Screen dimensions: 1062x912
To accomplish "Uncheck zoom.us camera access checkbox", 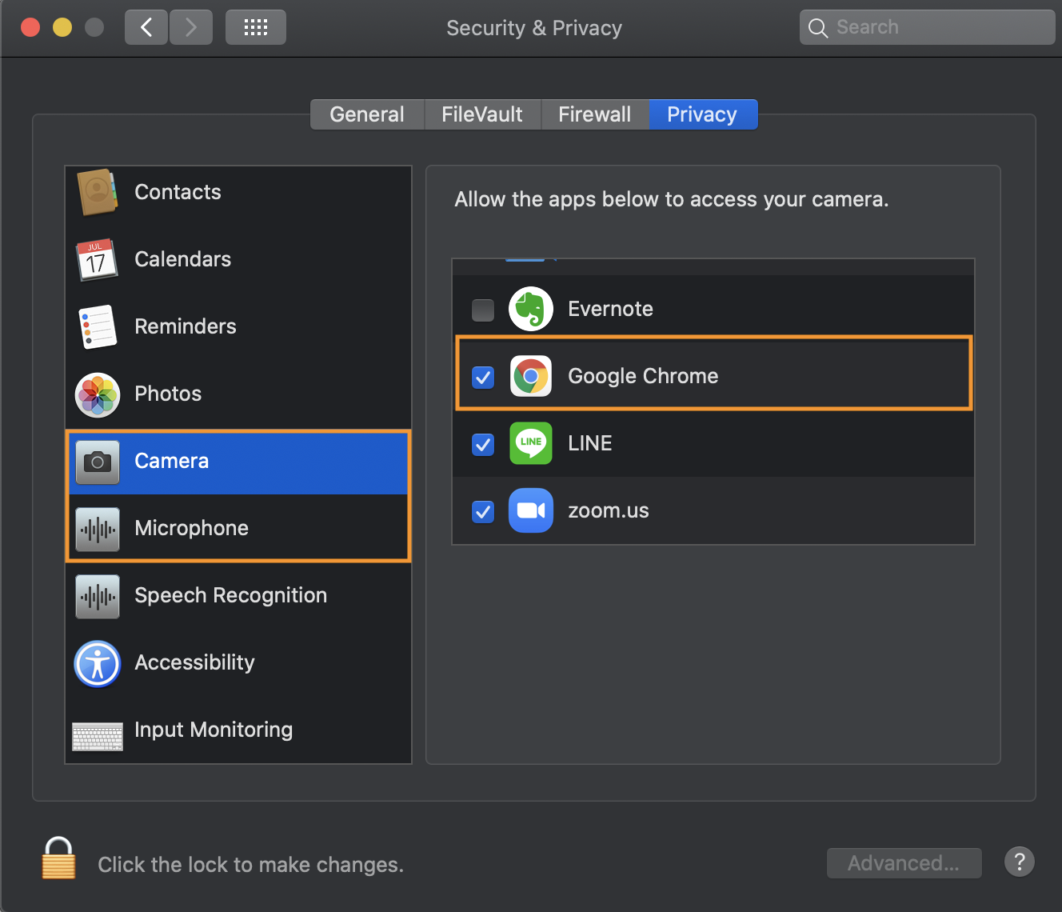I will (x=483, y=511).
